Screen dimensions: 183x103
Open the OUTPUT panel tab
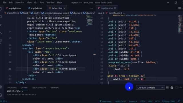click(24, 88)
